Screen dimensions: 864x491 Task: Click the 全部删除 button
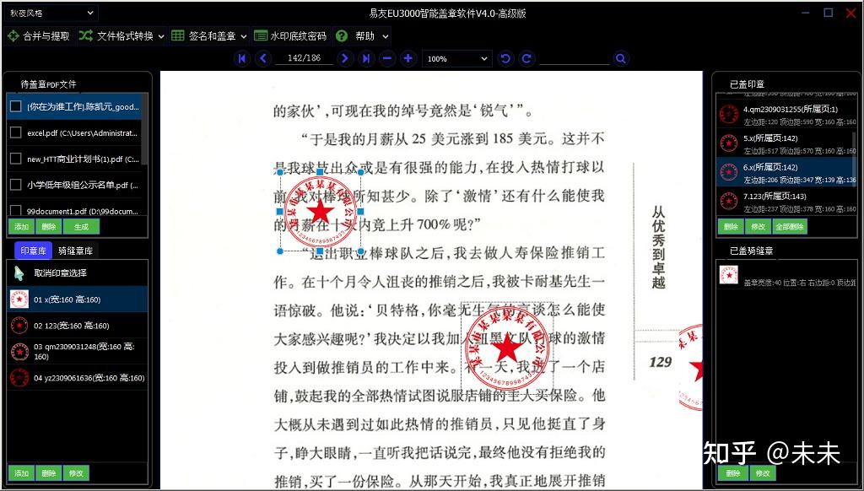click(790, 226)
